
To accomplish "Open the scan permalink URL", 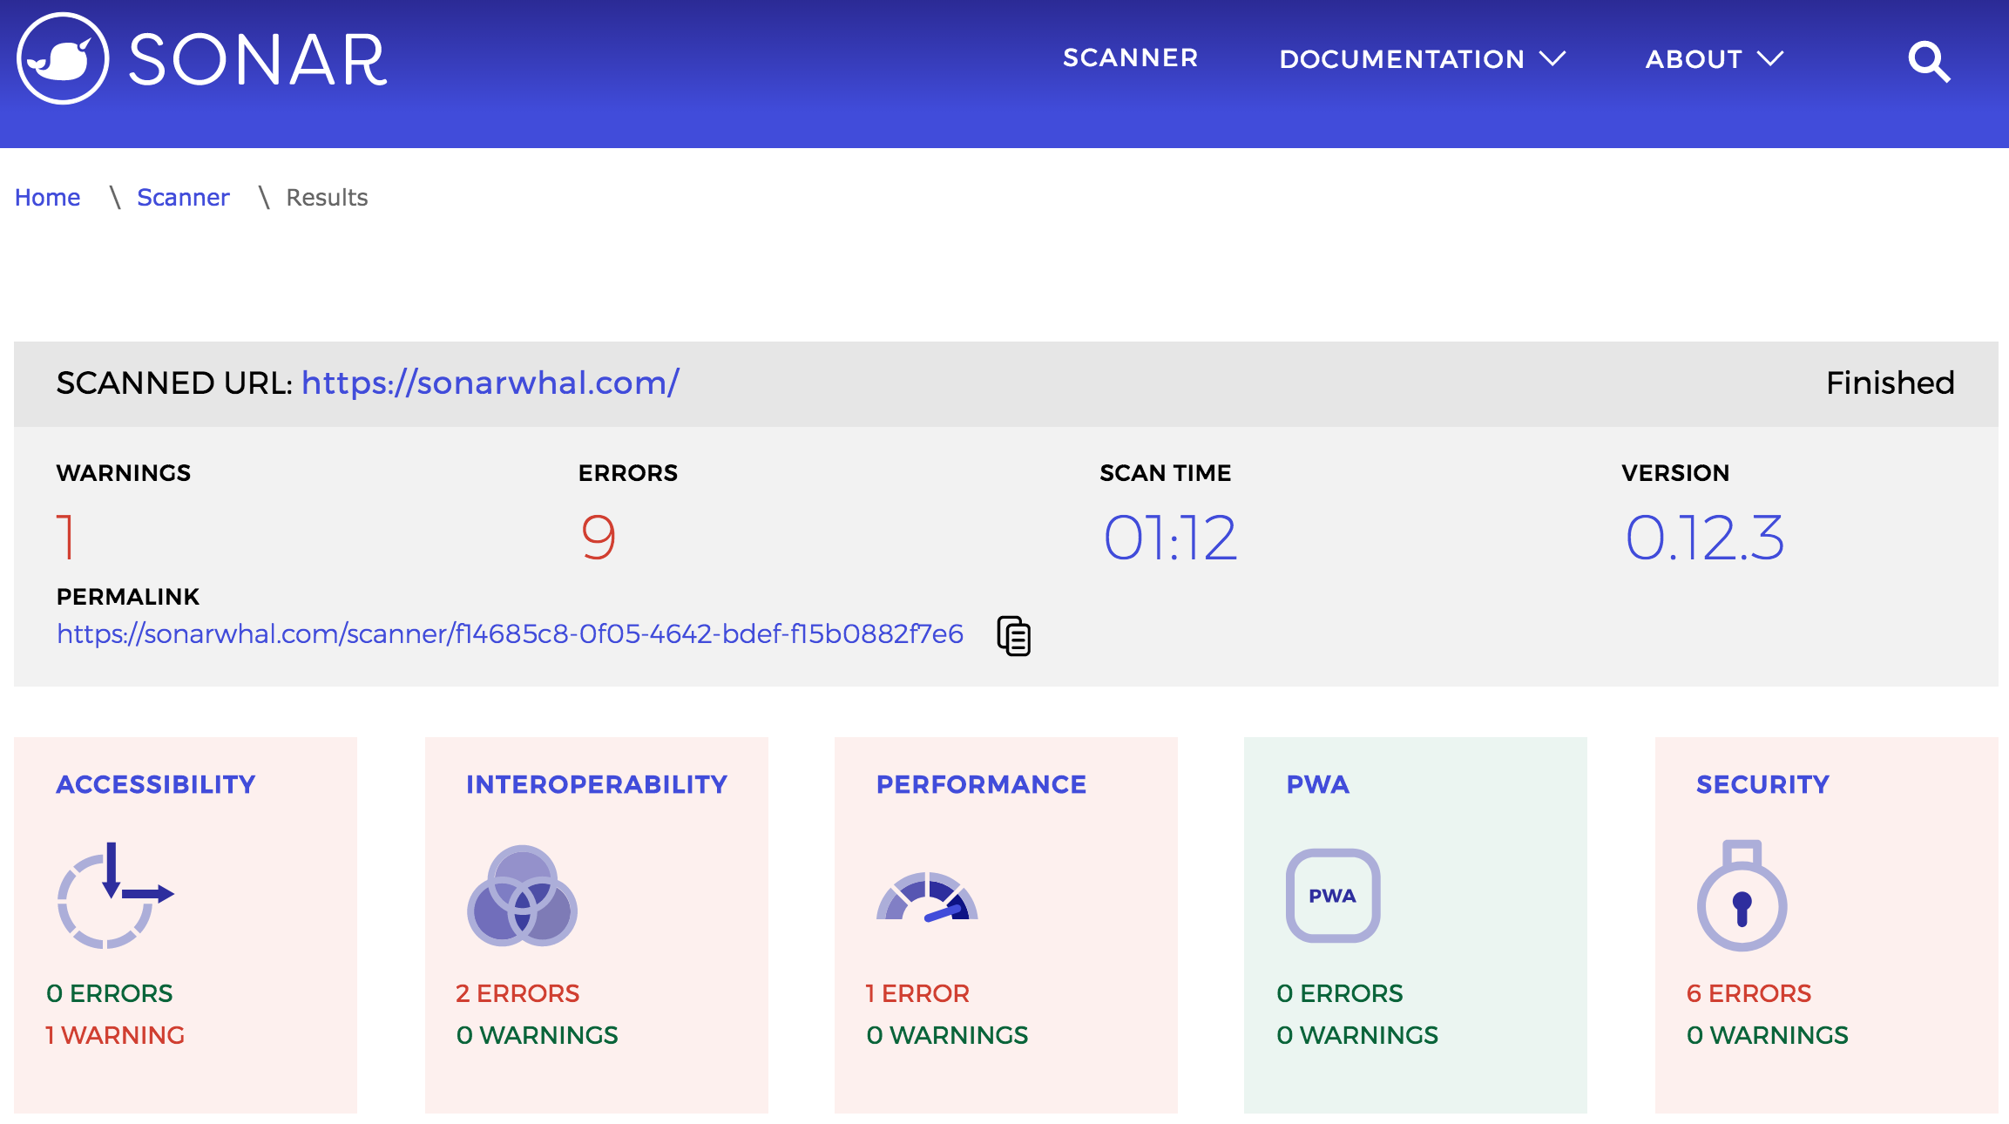I will click(510, 634).
